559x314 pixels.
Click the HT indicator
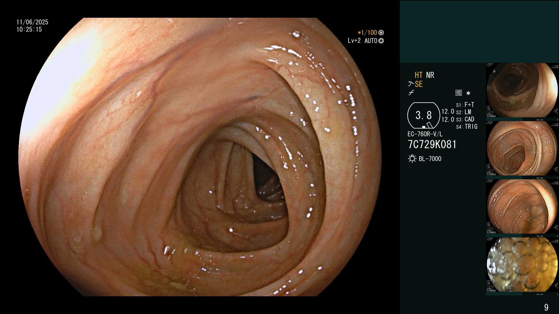(419, 75)
